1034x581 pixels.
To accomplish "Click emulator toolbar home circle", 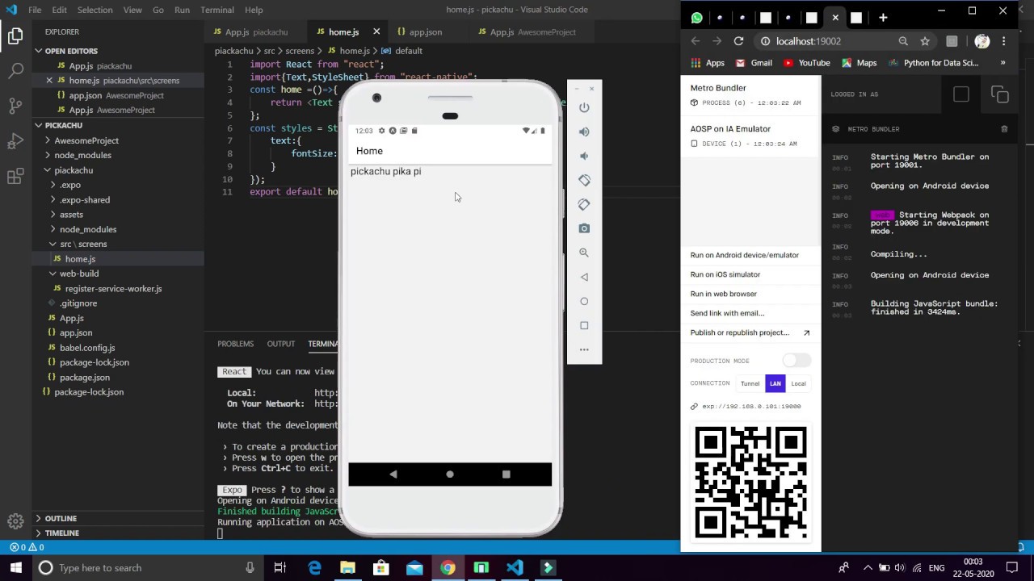I will [584, 301].
